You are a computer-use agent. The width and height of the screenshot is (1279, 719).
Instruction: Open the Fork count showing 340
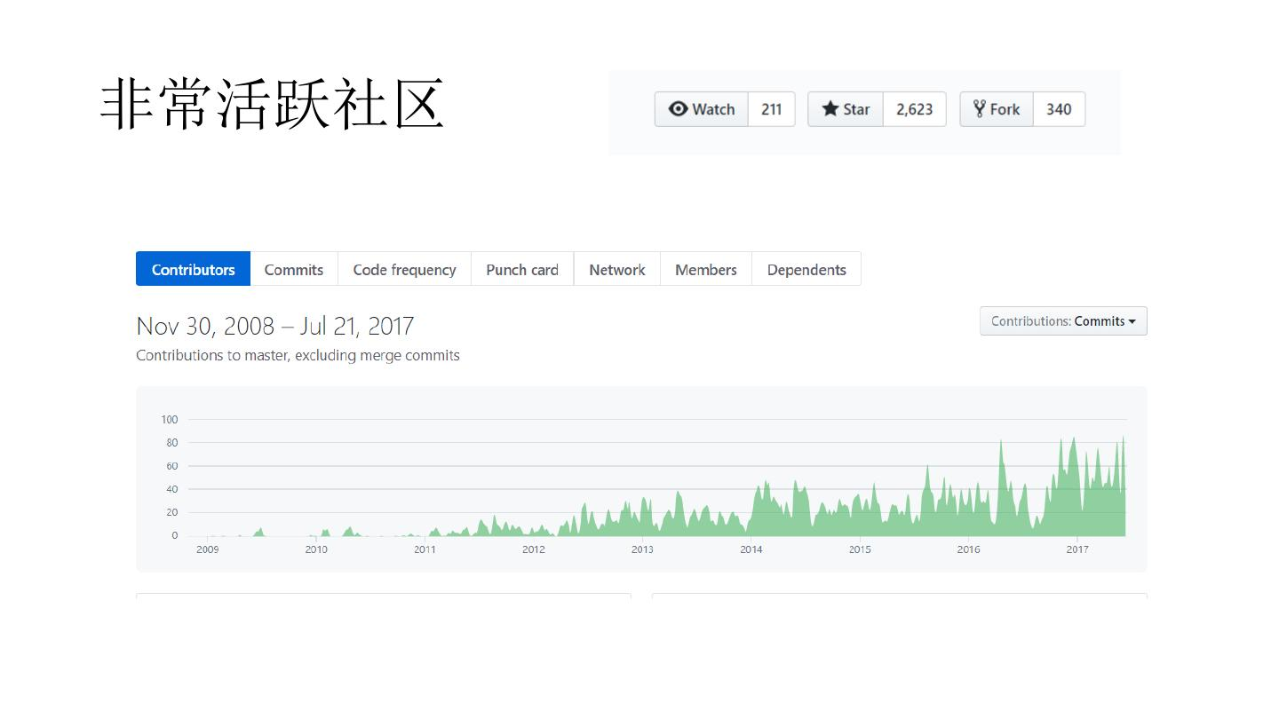pos(1060,108)
